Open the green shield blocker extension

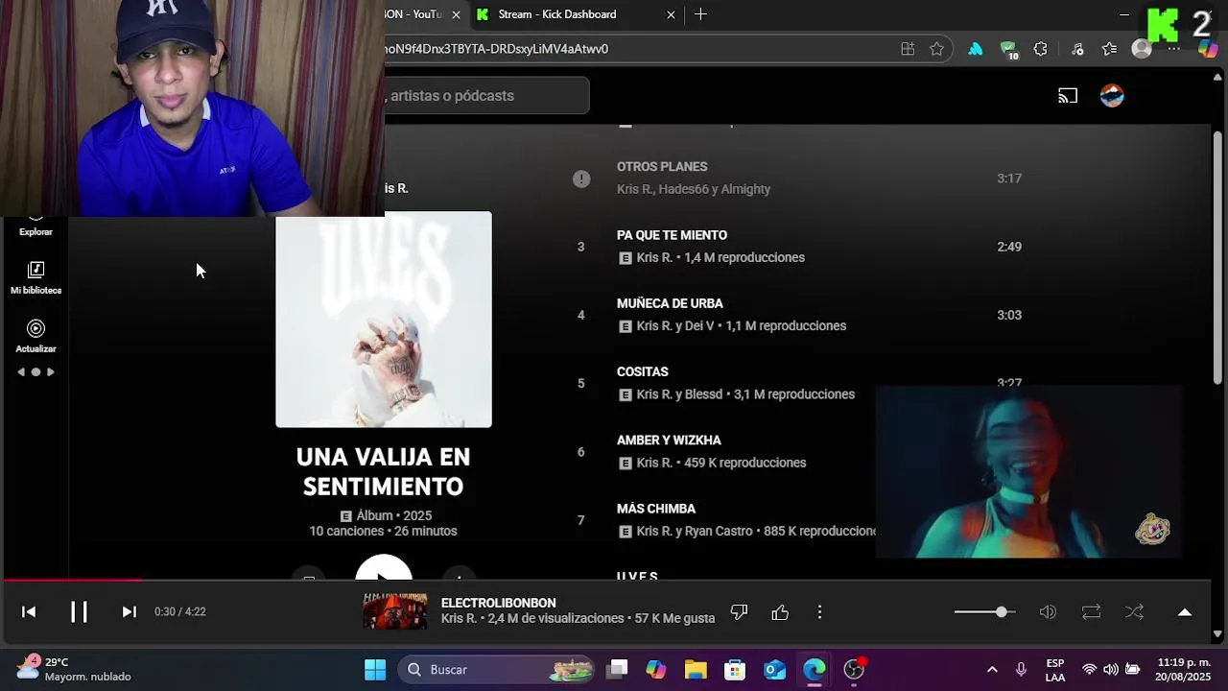pos(1008,49)
